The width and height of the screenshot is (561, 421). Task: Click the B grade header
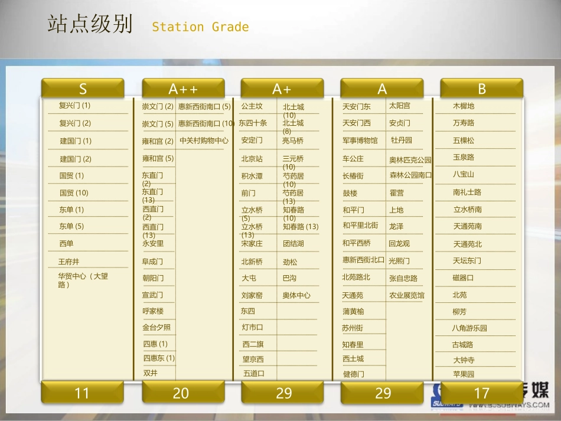coord(481,88)
